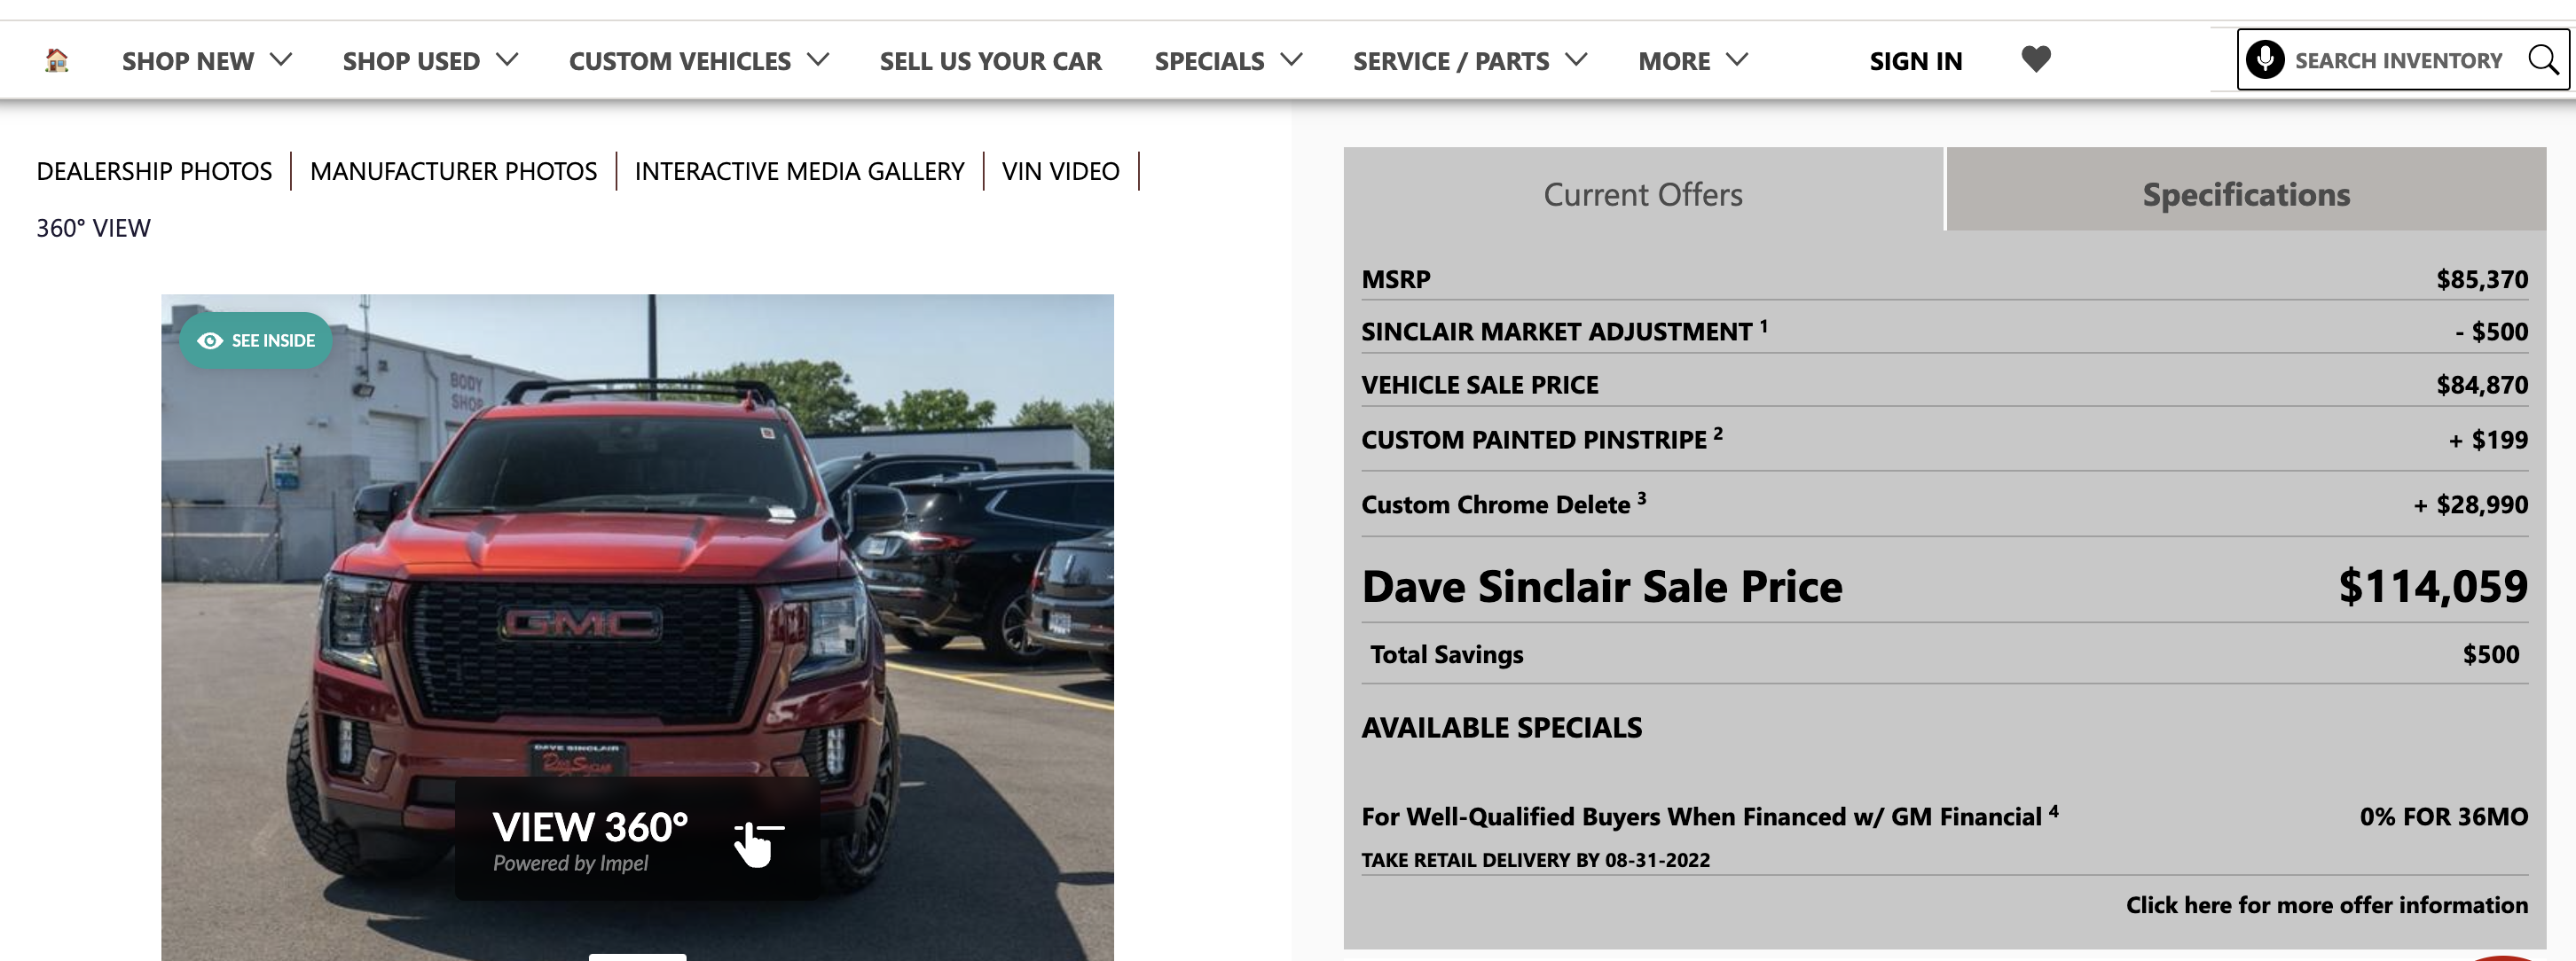The image size is (2576, 961).
Task: Show Manufacturer Photos gallery
Action: [453, 171]
